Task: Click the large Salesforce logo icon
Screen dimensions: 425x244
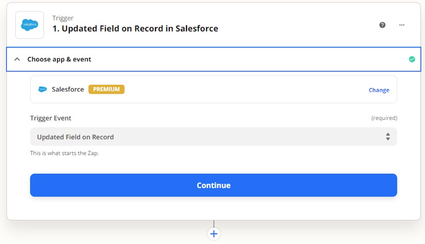Action: [30, 25]
